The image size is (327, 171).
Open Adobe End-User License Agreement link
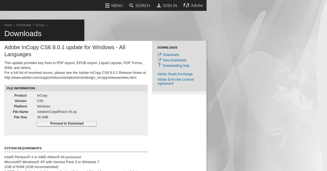click(x=176, y=81)
